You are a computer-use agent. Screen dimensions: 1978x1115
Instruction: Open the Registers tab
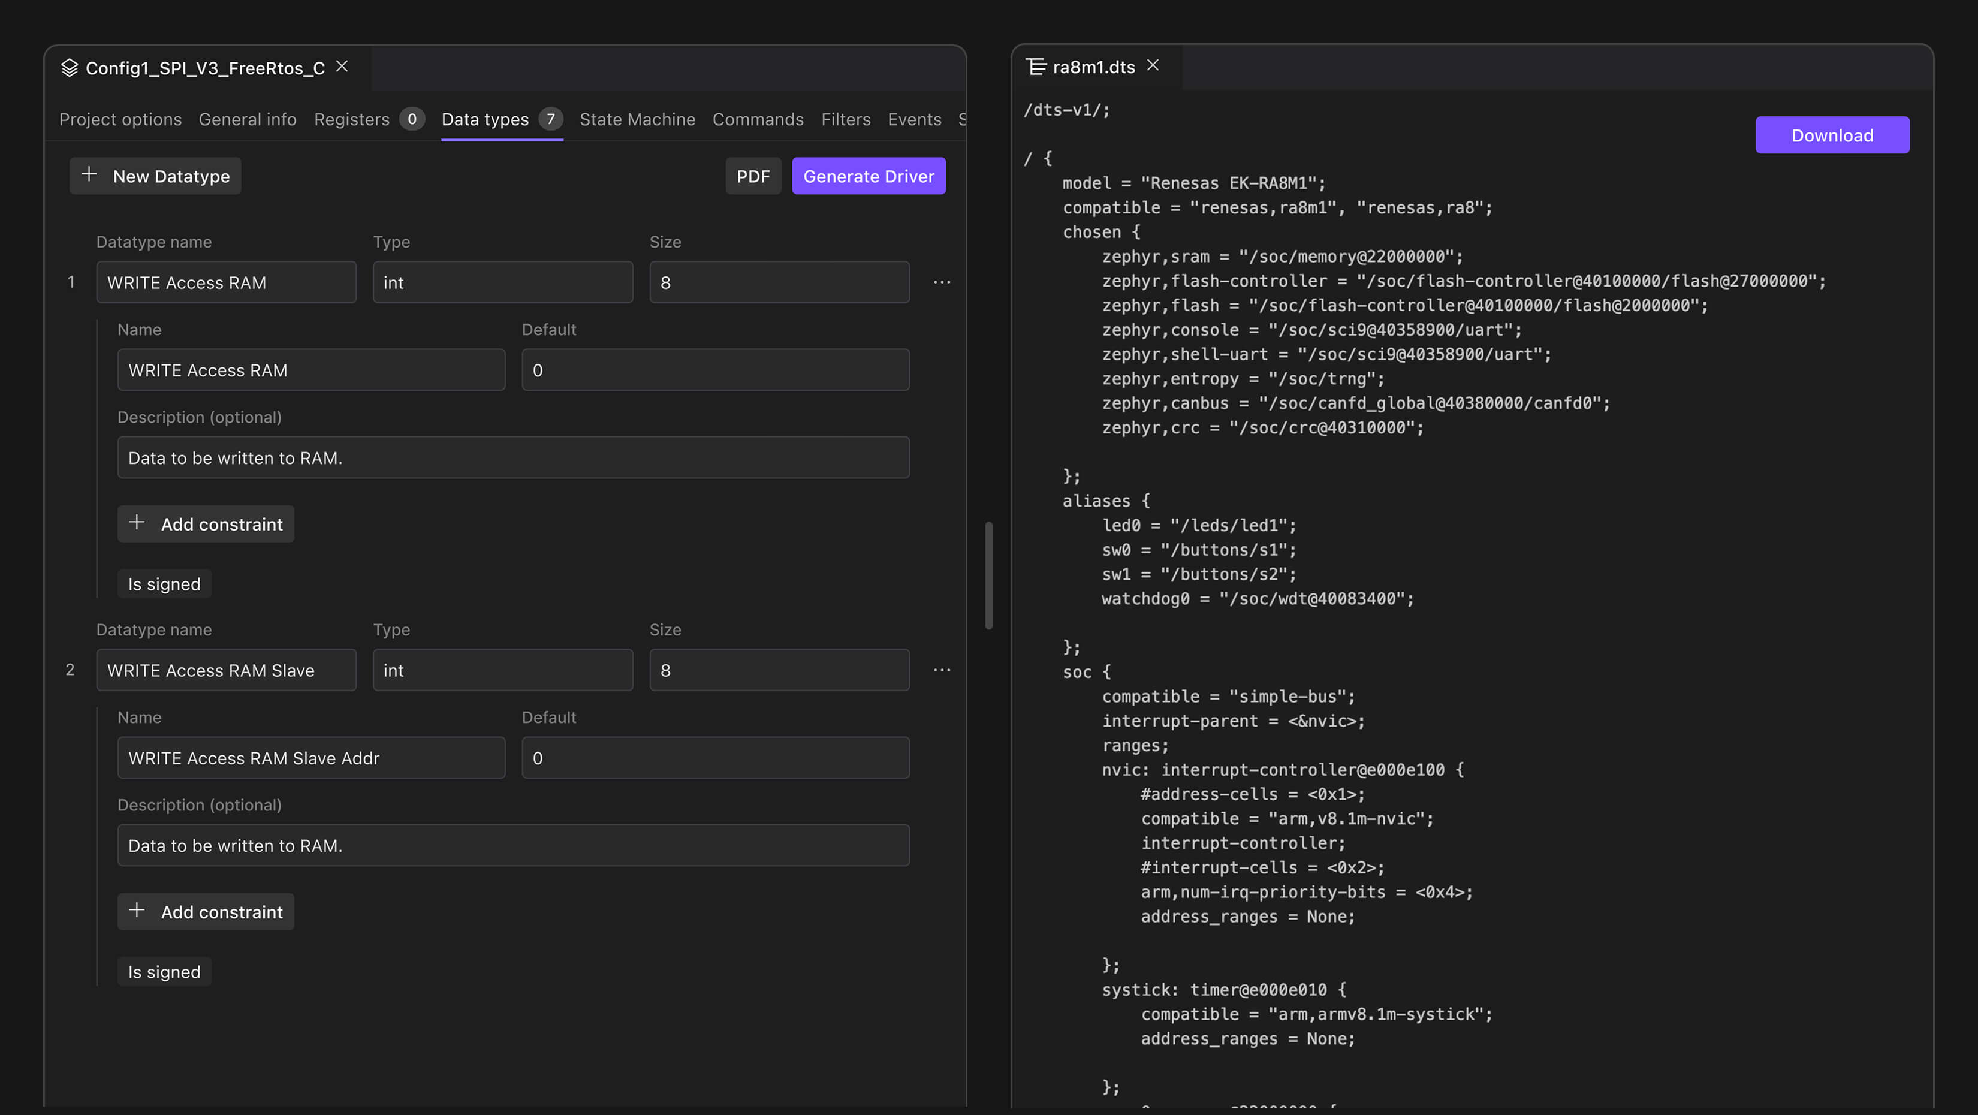[x=352, y=120]
